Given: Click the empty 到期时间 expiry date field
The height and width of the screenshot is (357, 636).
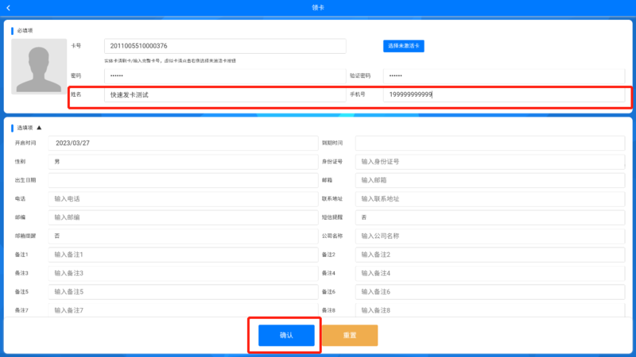Looking at the screenshot, I should click(490, 143).
